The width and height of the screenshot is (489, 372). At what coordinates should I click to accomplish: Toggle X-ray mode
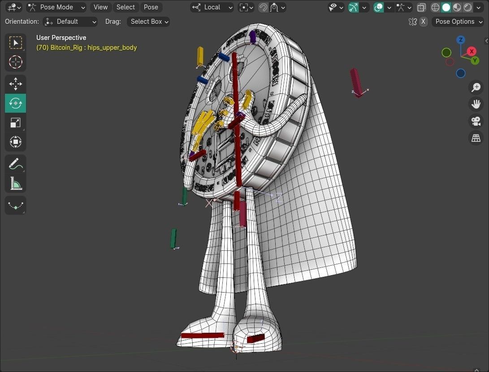421,7
